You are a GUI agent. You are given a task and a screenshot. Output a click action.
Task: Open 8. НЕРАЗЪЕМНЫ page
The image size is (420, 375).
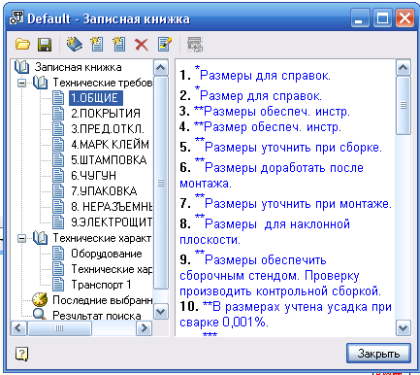(112, 206)
